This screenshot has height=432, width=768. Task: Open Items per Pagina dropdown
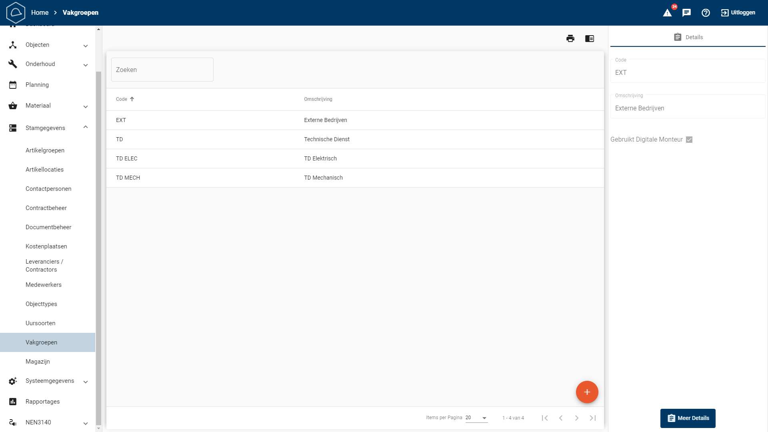pos(476,418)
